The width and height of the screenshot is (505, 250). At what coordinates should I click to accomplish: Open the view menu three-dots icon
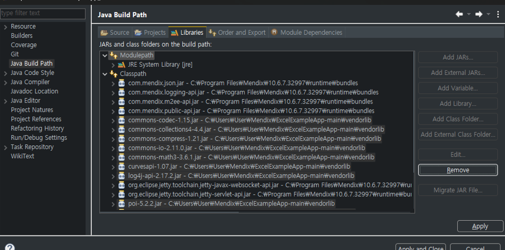[x=498, y=14]
